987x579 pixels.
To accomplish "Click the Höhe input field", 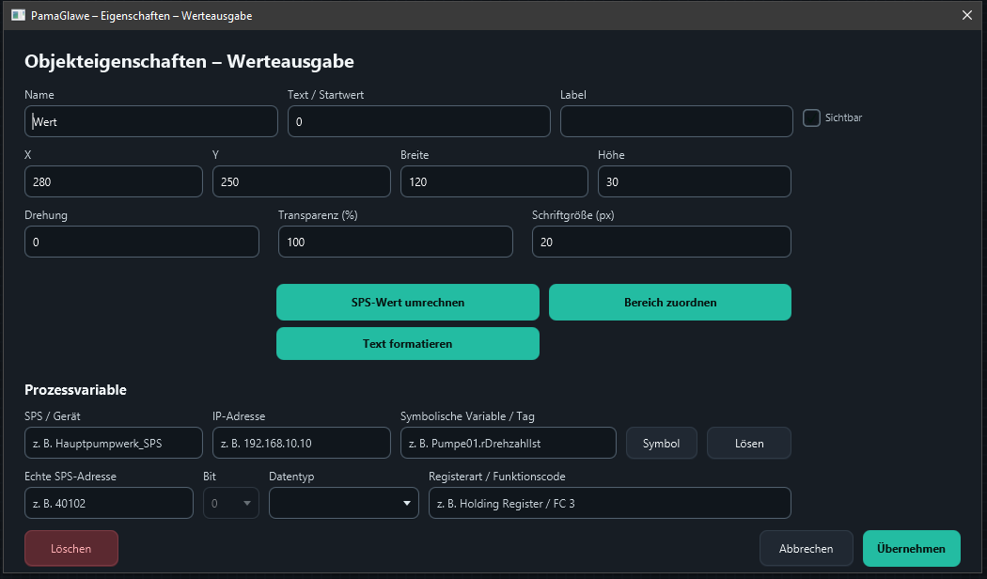I will 695,181.
